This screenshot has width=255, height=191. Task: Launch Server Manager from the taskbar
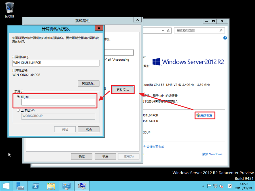click(x=20, y=186)
